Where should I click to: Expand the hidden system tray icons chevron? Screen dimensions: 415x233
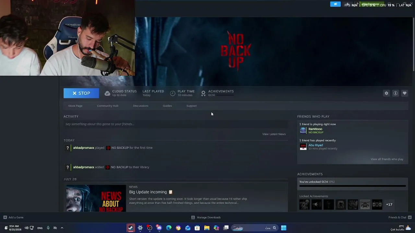pyautogui.click(x=62, y=228)
